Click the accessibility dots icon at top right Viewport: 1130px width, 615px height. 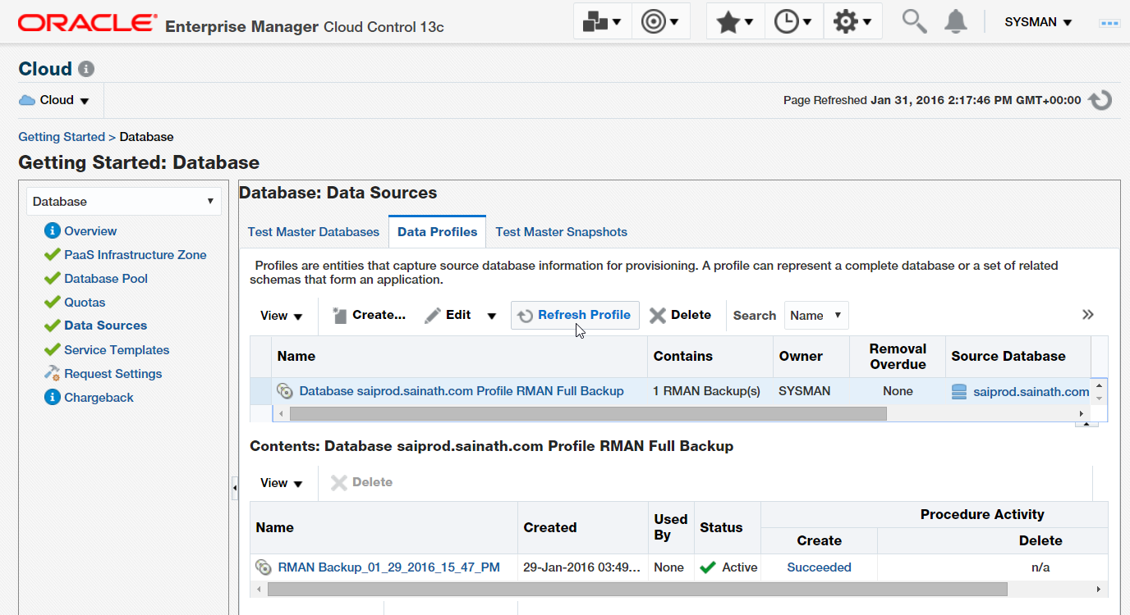point(1109,23)
